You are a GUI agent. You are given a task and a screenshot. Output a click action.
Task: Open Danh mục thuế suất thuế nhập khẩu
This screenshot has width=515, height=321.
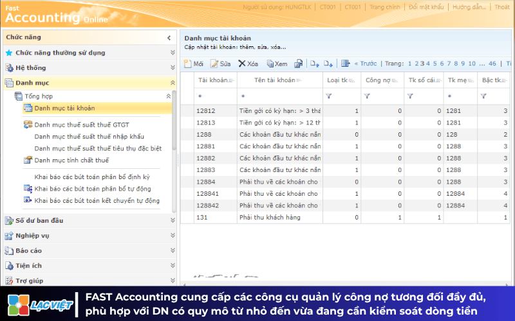89,137
